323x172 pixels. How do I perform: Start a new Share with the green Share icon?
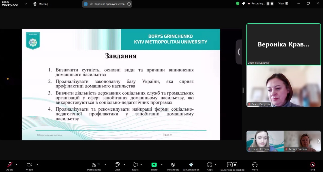pos(154,164)
